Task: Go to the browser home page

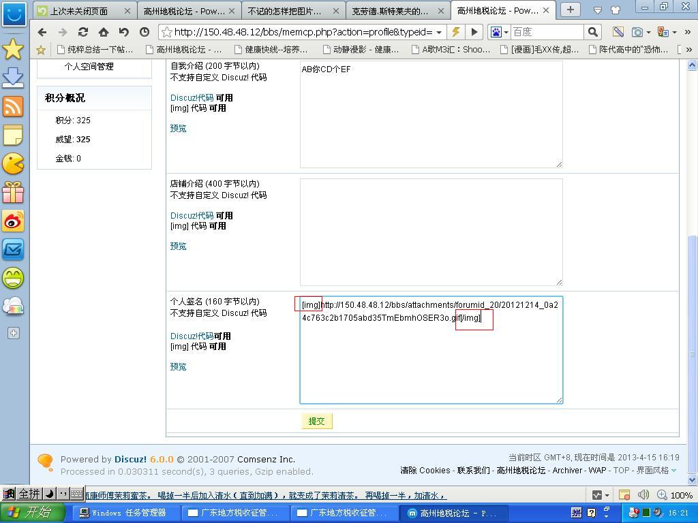Action: coord(104,32)
